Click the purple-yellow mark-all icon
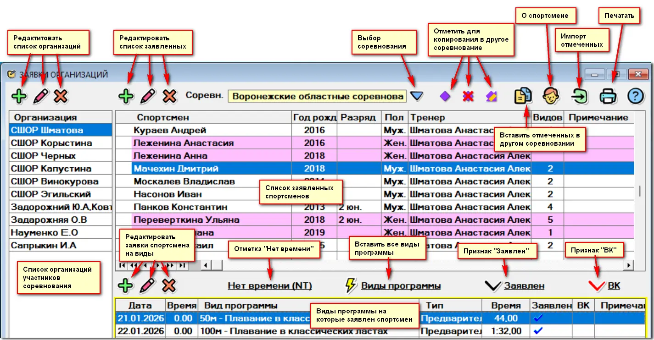 pyautogui.click(x=491, y=96)
